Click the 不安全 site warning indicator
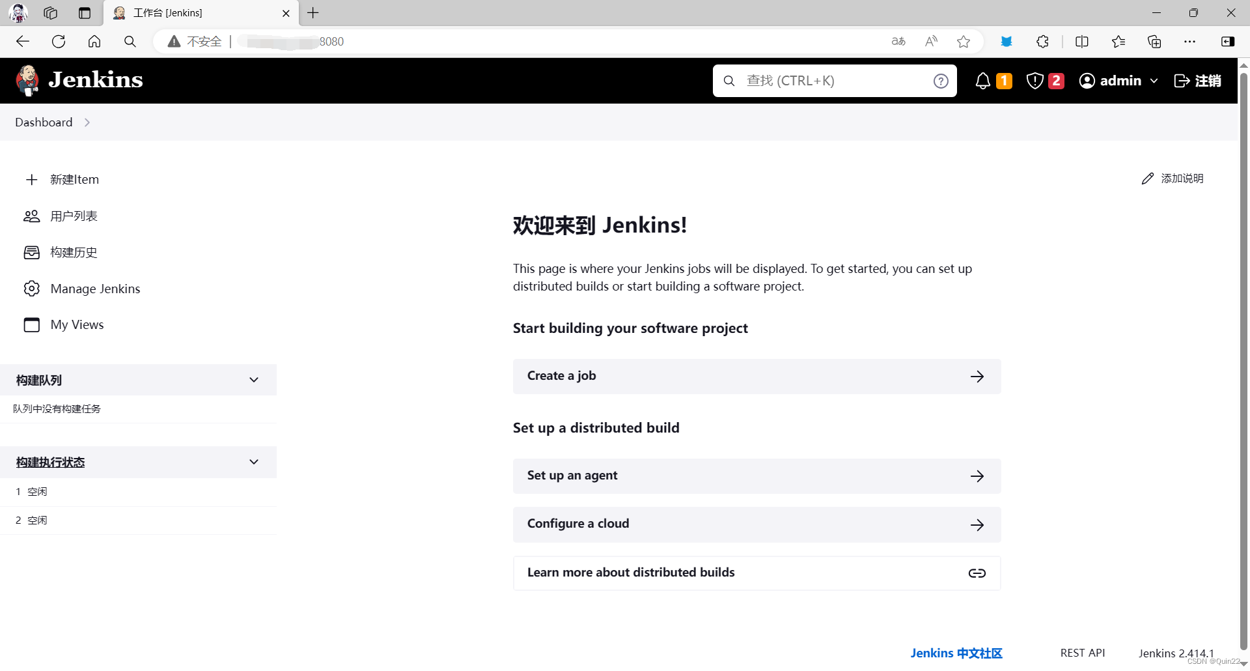This screenshot has height=671, width=1250. point(195,42)
